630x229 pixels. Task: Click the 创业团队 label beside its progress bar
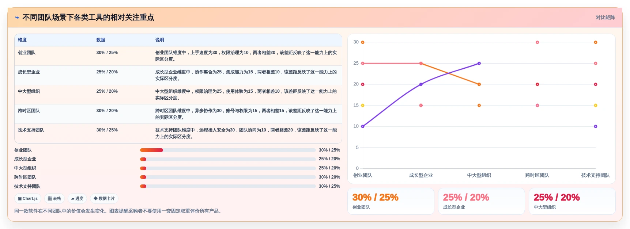click(x=23, y=150)
